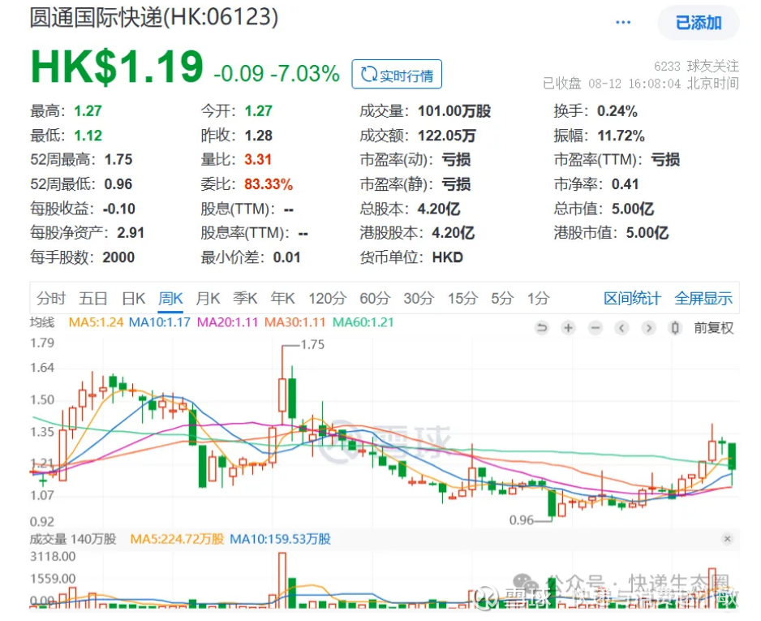Open the three-dot more options menu
The image size is (761, 621).
pos(623,23)
